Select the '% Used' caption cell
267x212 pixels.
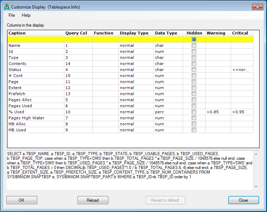pos(36,112)
